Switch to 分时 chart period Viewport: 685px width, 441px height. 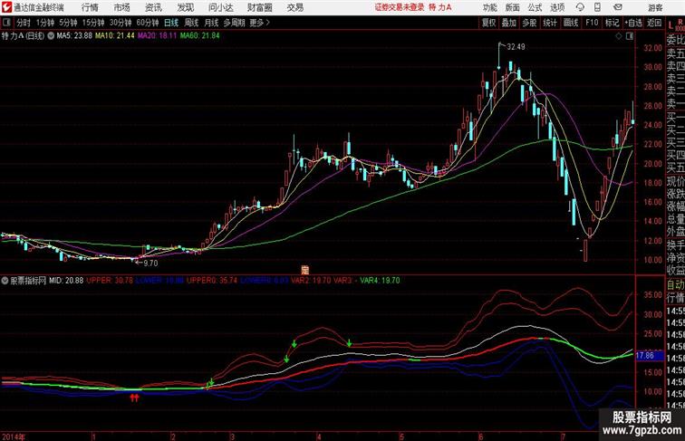pos(24,23)
